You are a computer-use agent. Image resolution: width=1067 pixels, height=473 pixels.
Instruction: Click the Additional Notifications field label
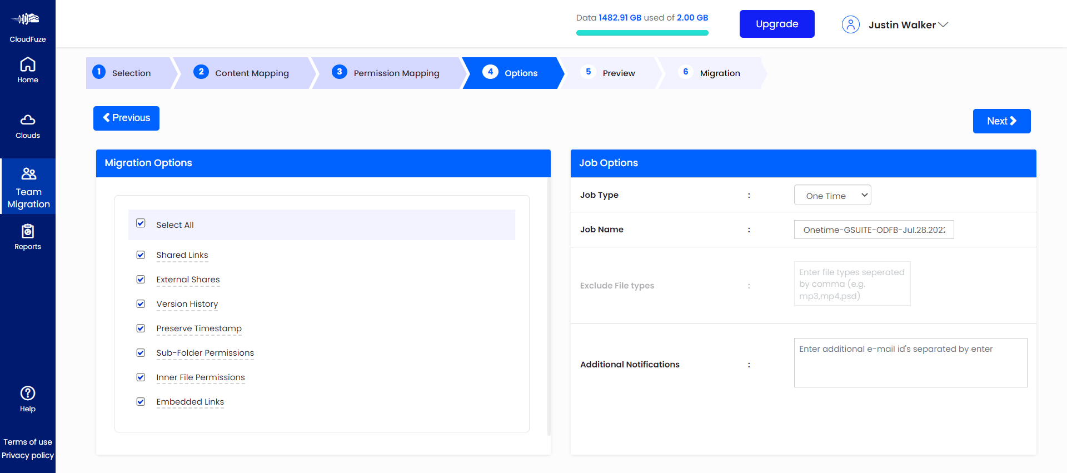pos(630,365)
